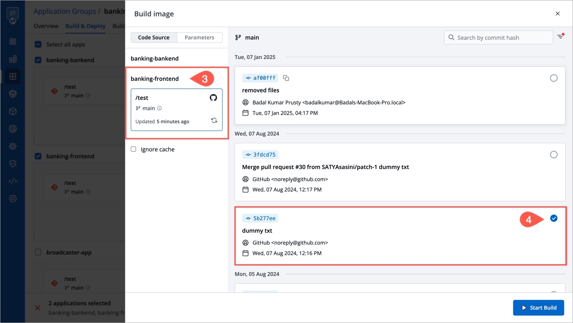Check the broadcaster-app checkbox

tap(38, 252)
